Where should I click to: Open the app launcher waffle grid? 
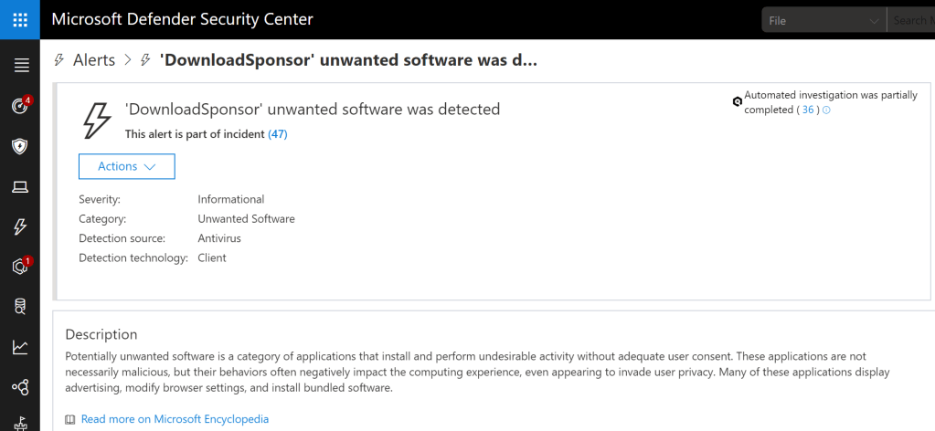pyautogui.click(x=20, y=19)
